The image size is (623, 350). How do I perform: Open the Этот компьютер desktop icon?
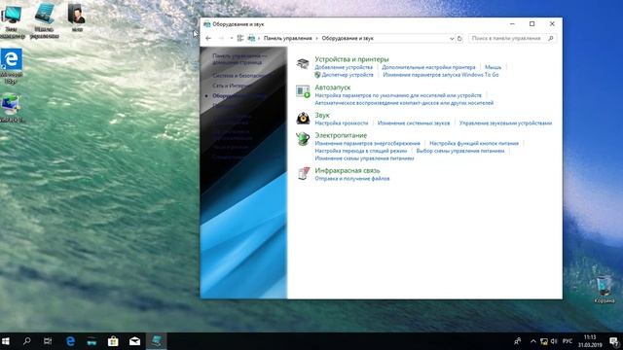tap(12, 21)
